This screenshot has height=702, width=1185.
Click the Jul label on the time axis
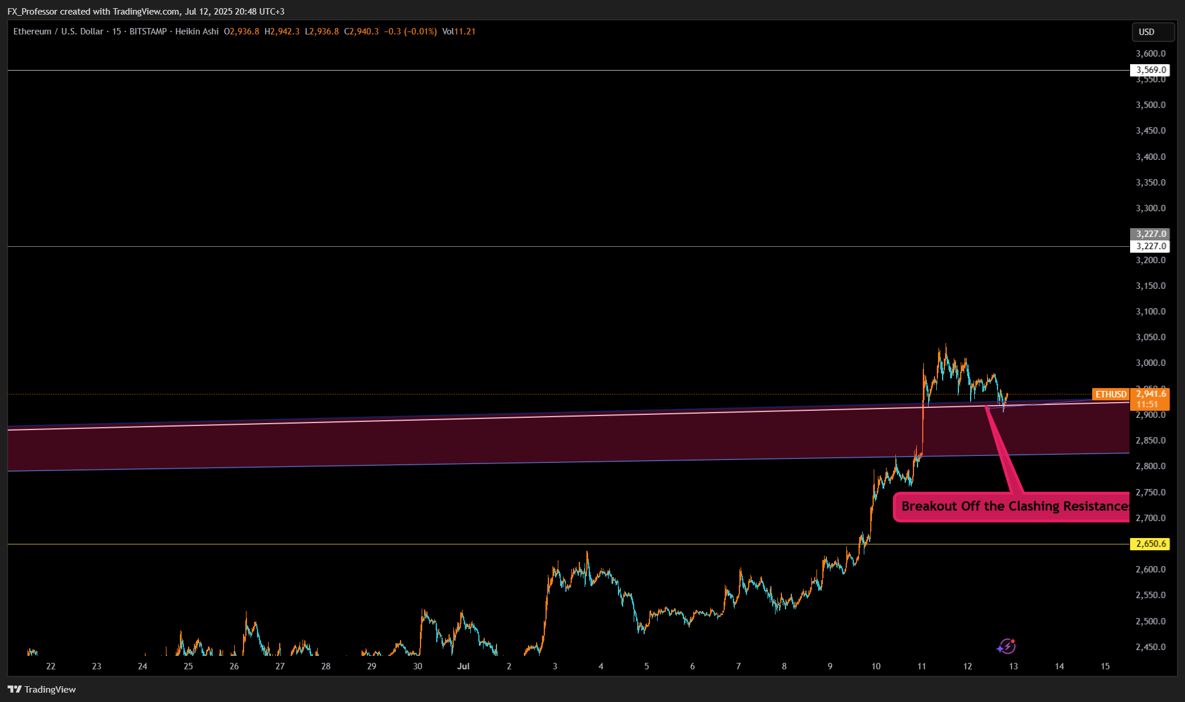pyautogui.click(x=463, y=666)
